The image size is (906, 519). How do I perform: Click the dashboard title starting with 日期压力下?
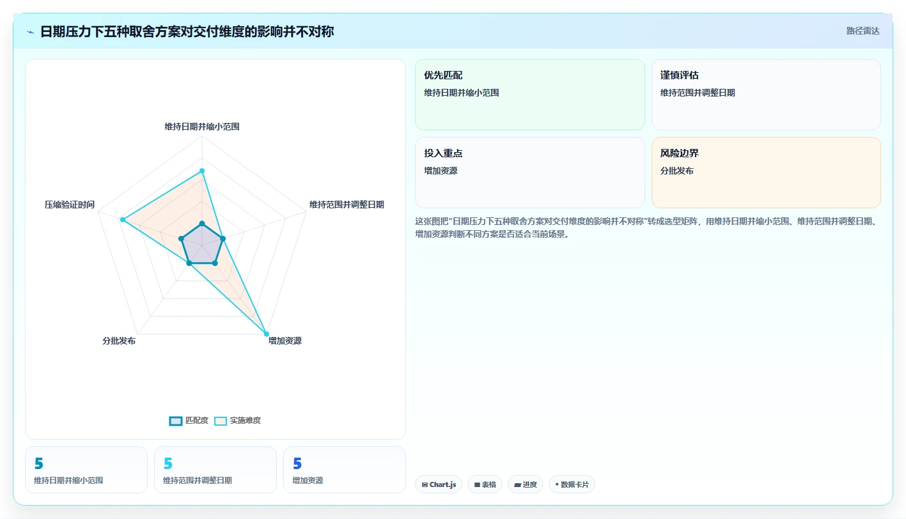(187, 31)
